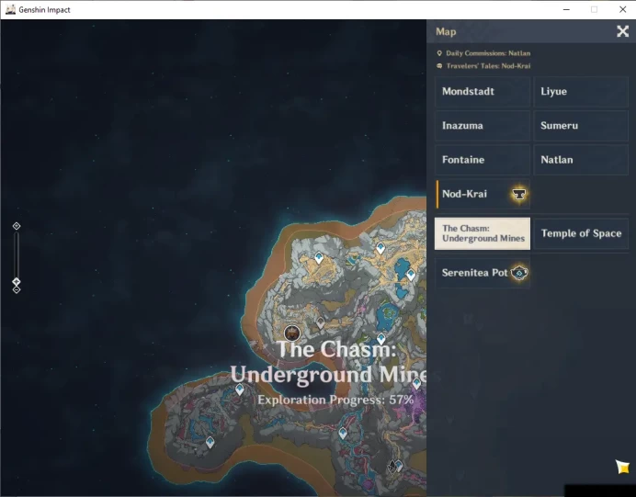Zoom out with the bottom diamond icon
Screen dimensions: 636x497
[x=17, y=290]
